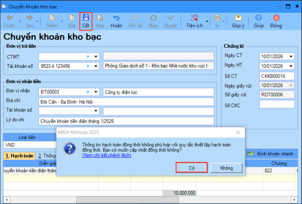Image resolution: width=302 pixels, height=204 pixels.
Task: Open the Tiện ích tools icon
Action: [x=194, y=18]
